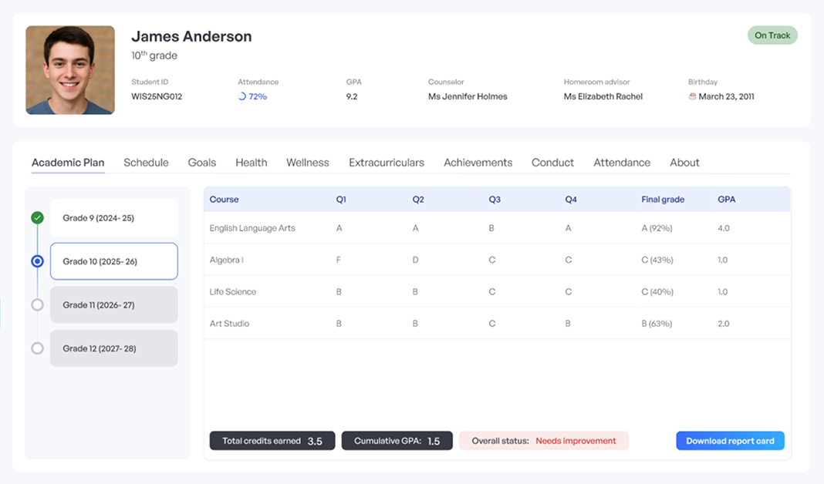824x484 pixels.
Task: Select the English Language Arts course row
Action: point(252,228)
